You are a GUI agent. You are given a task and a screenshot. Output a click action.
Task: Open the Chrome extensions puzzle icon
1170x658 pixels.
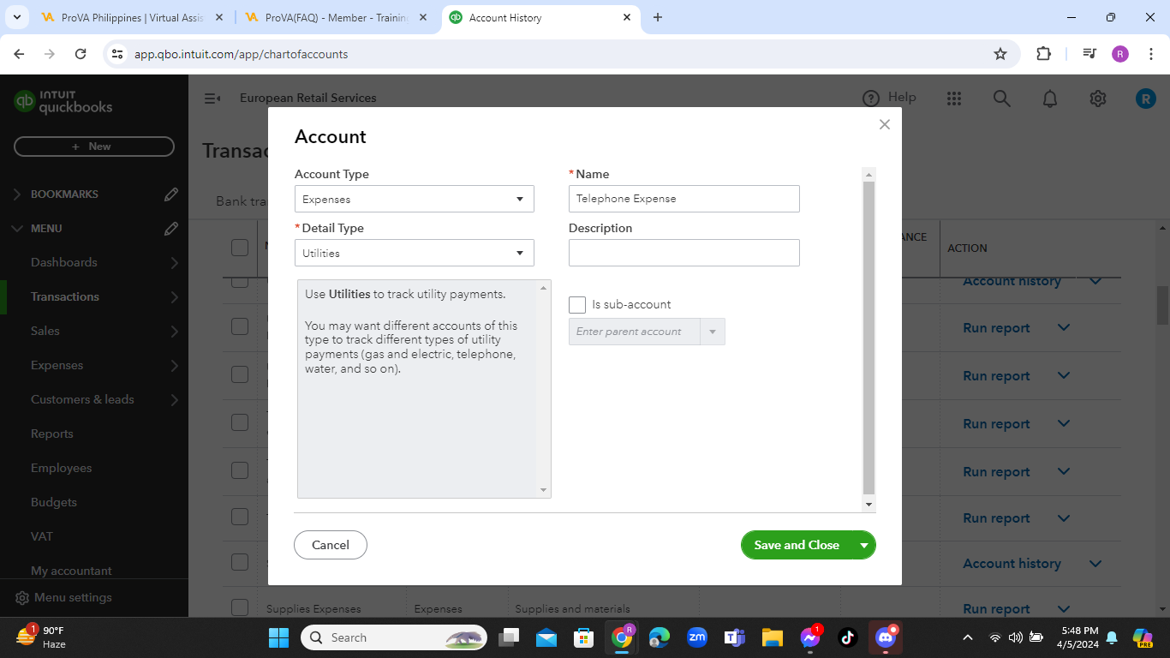pyautogui.click(x=1043, y=54)
